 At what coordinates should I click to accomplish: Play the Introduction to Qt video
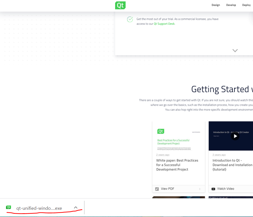click(235, 136)
